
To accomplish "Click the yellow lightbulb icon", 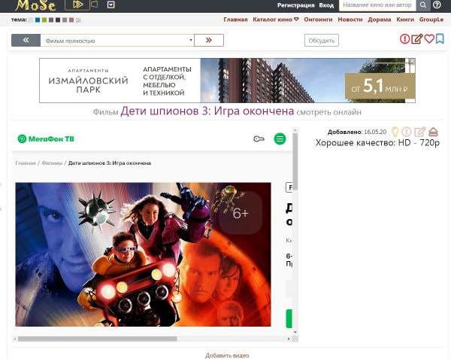I will pyautogui.click(x=395, y=132).
